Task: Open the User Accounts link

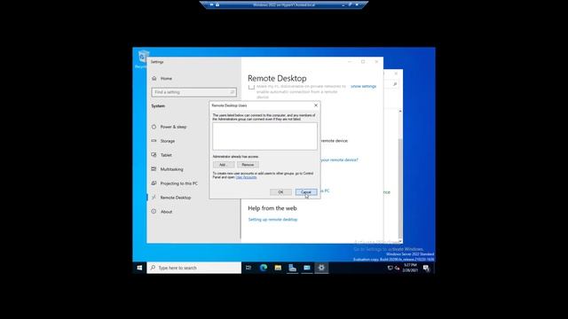Action: point(247,177)
